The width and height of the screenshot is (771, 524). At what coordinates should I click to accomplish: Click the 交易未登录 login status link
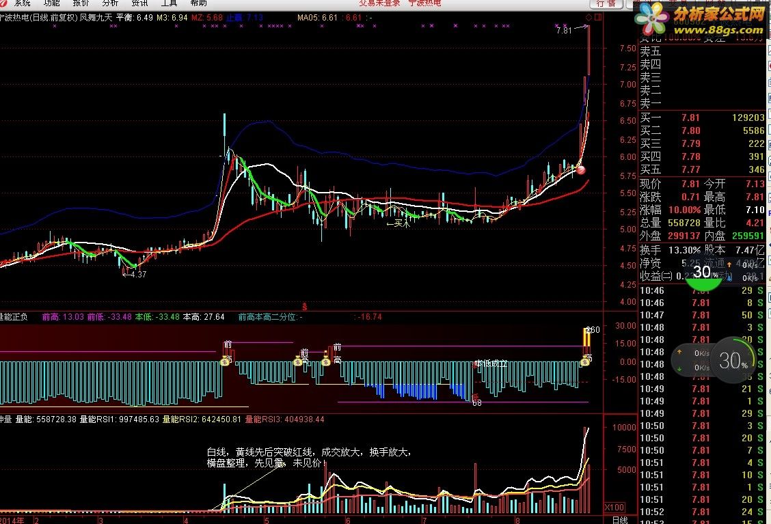(x=379, y=3)
